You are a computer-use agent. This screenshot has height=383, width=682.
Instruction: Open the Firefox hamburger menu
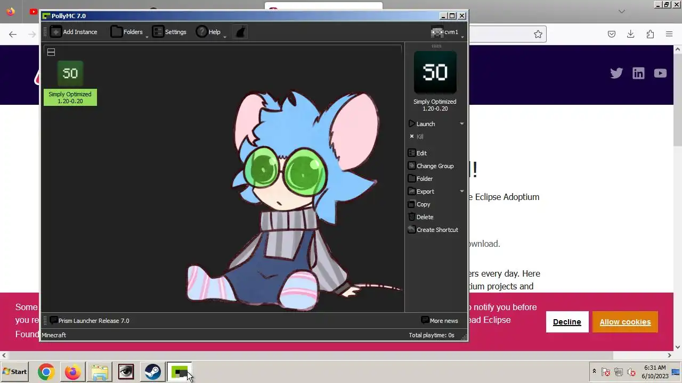click(x=669, y=34)
